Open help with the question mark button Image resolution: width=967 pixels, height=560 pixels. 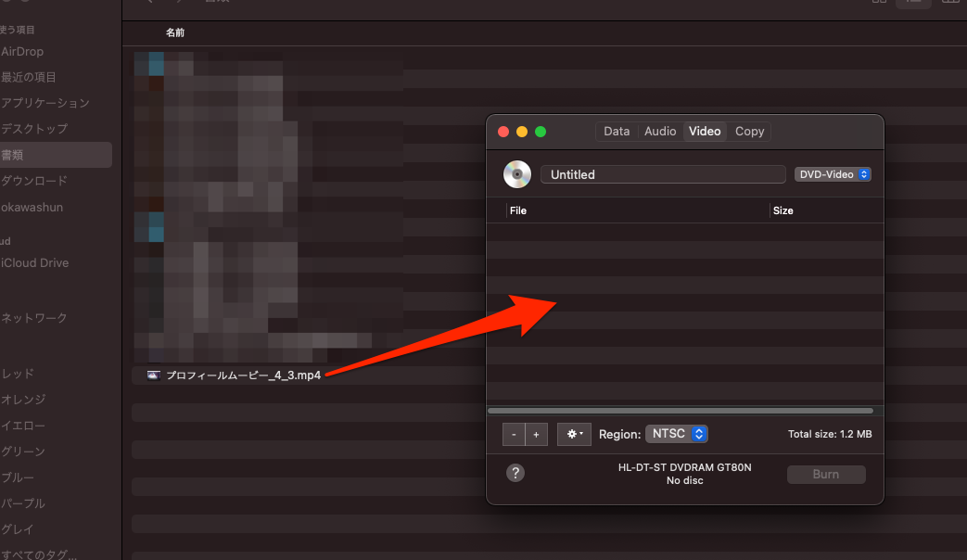[515, 473]
